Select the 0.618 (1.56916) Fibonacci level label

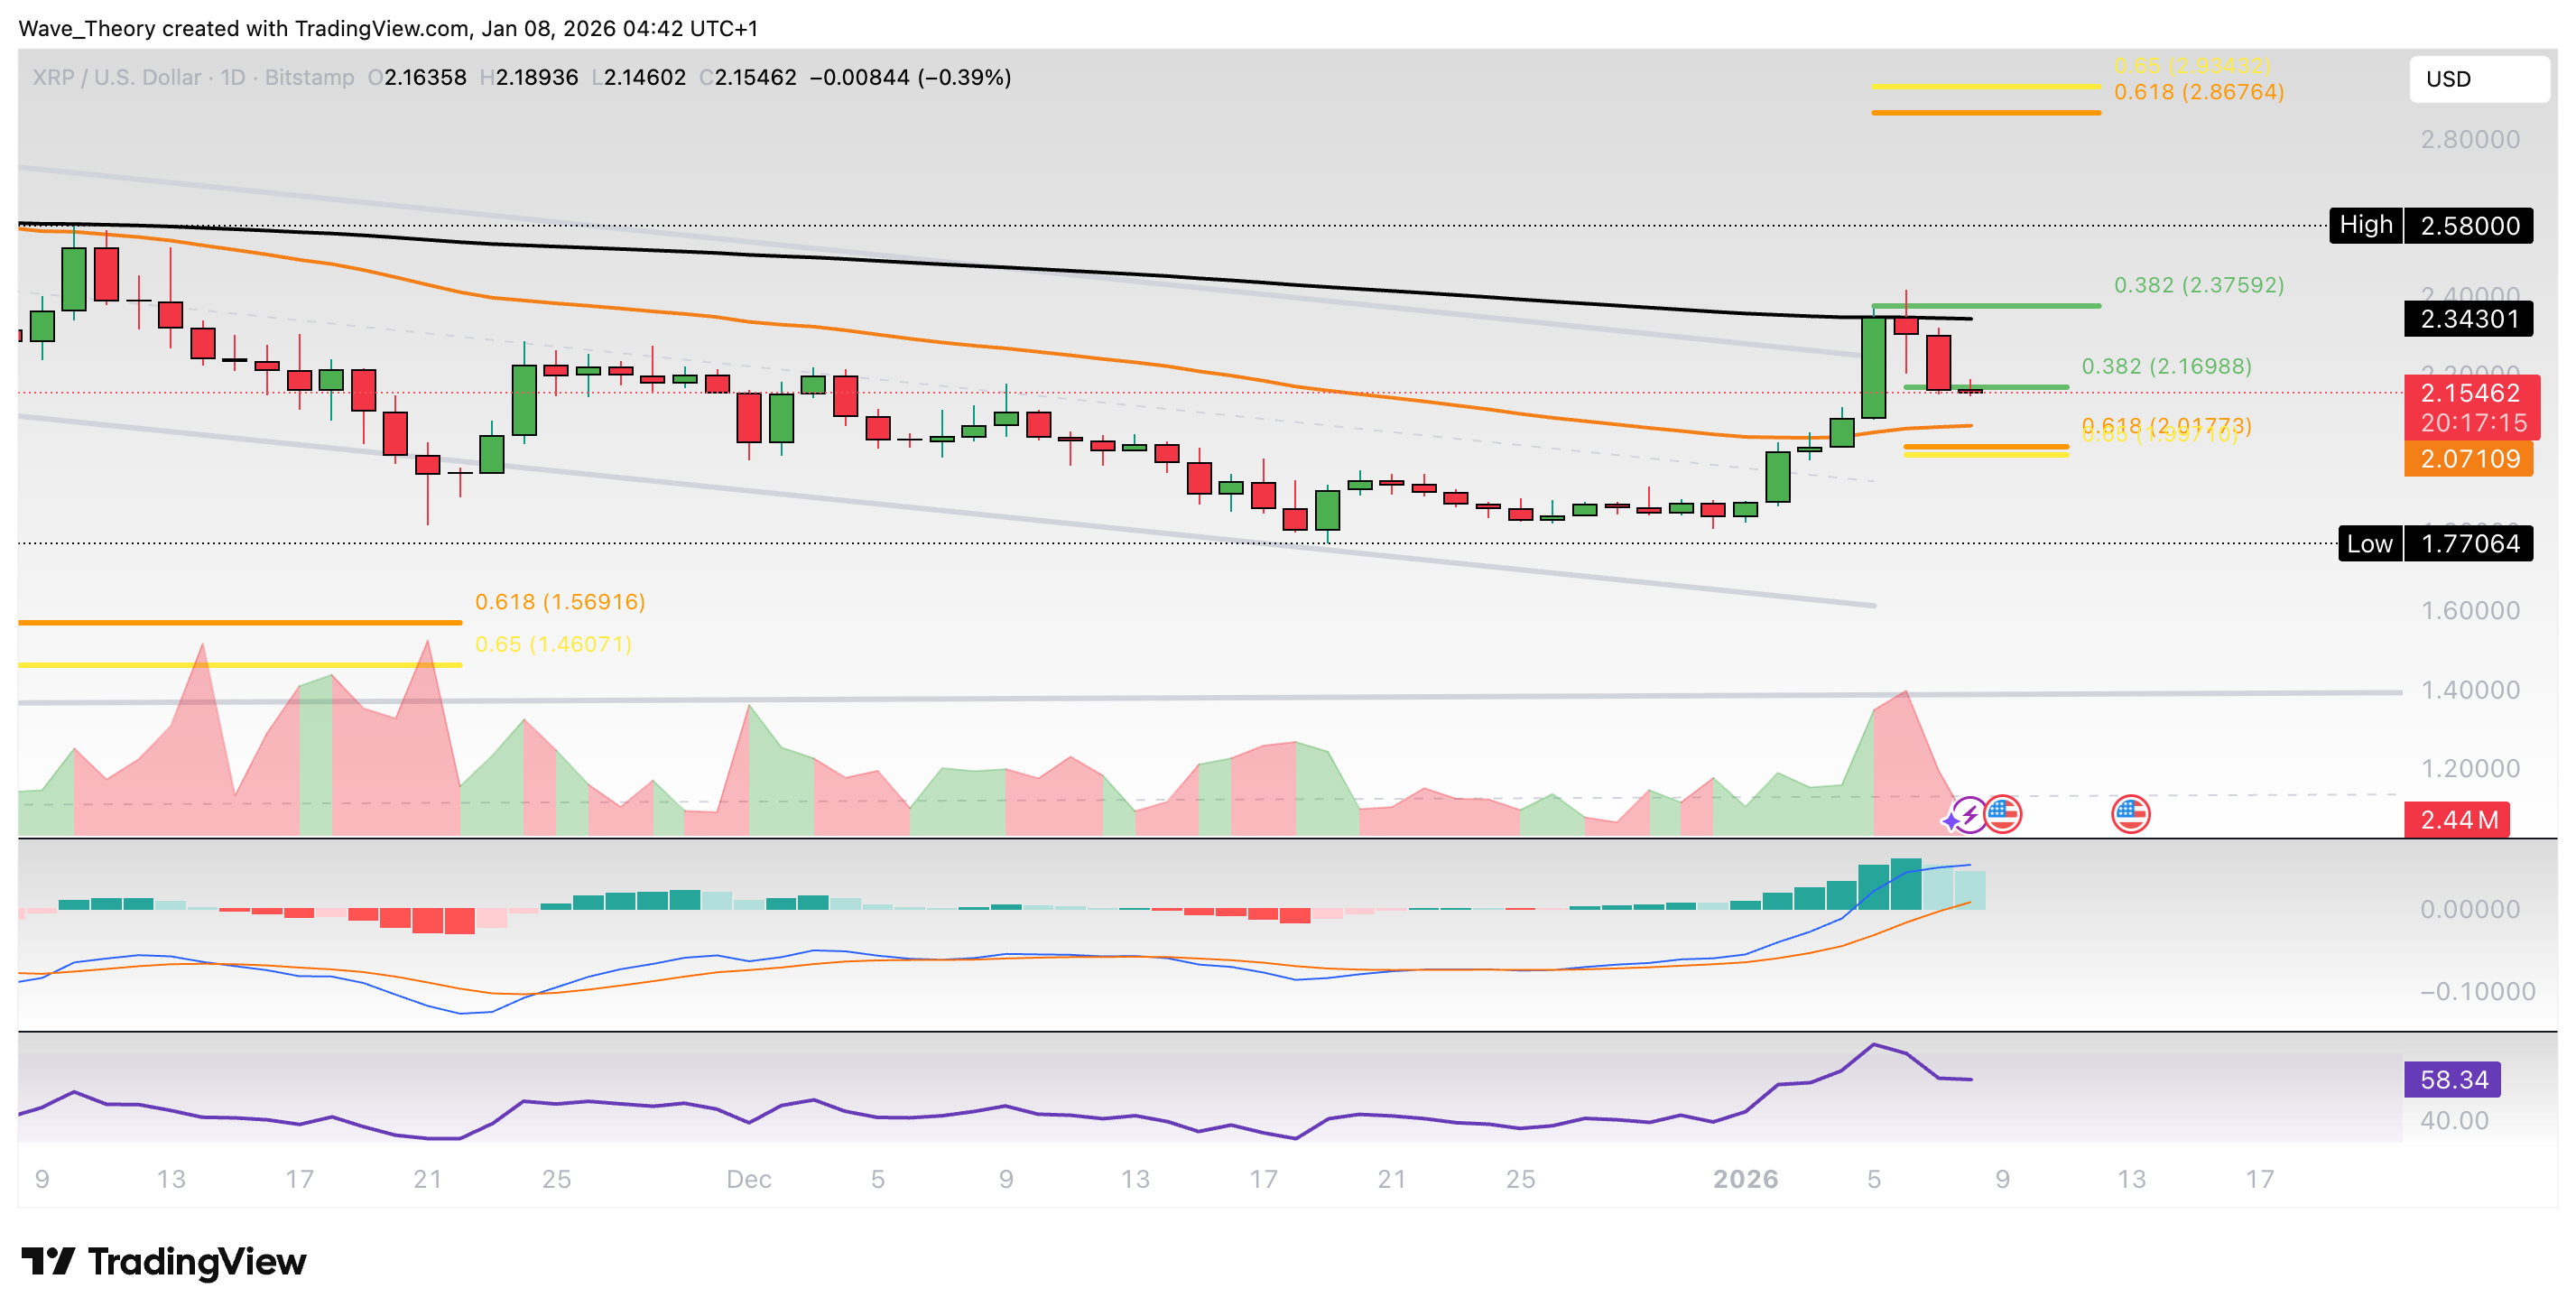[559, 603]
